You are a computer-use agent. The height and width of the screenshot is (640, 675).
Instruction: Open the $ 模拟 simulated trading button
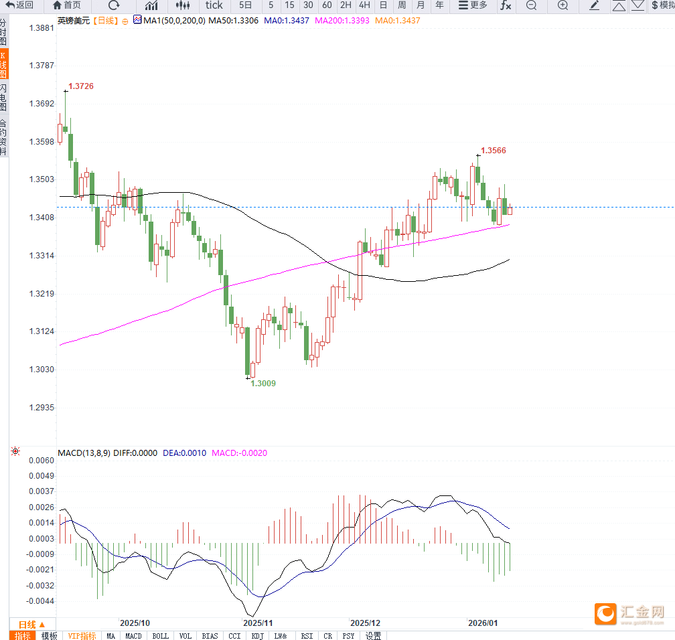tap(663, 5)
